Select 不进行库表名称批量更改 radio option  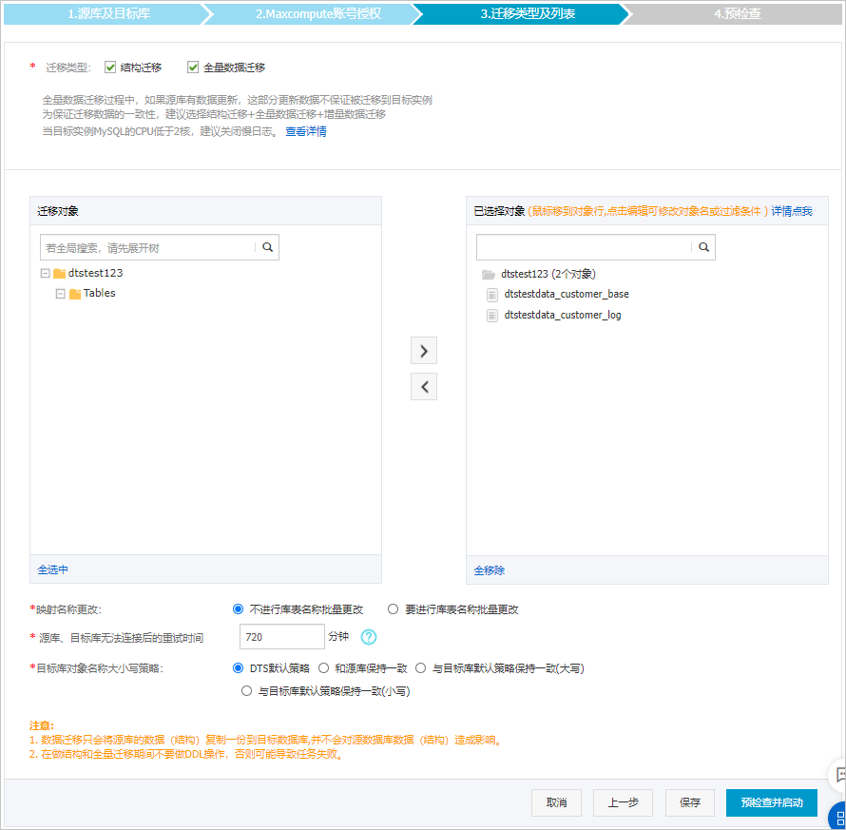pos(238,608)
